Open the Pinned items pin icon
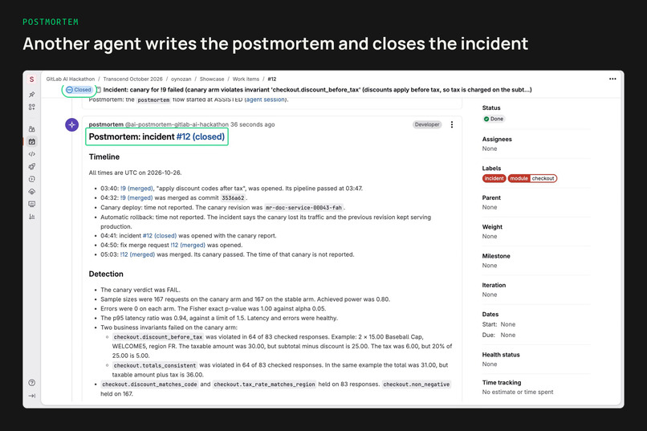647x431 pixels. (x=32, y=95)
